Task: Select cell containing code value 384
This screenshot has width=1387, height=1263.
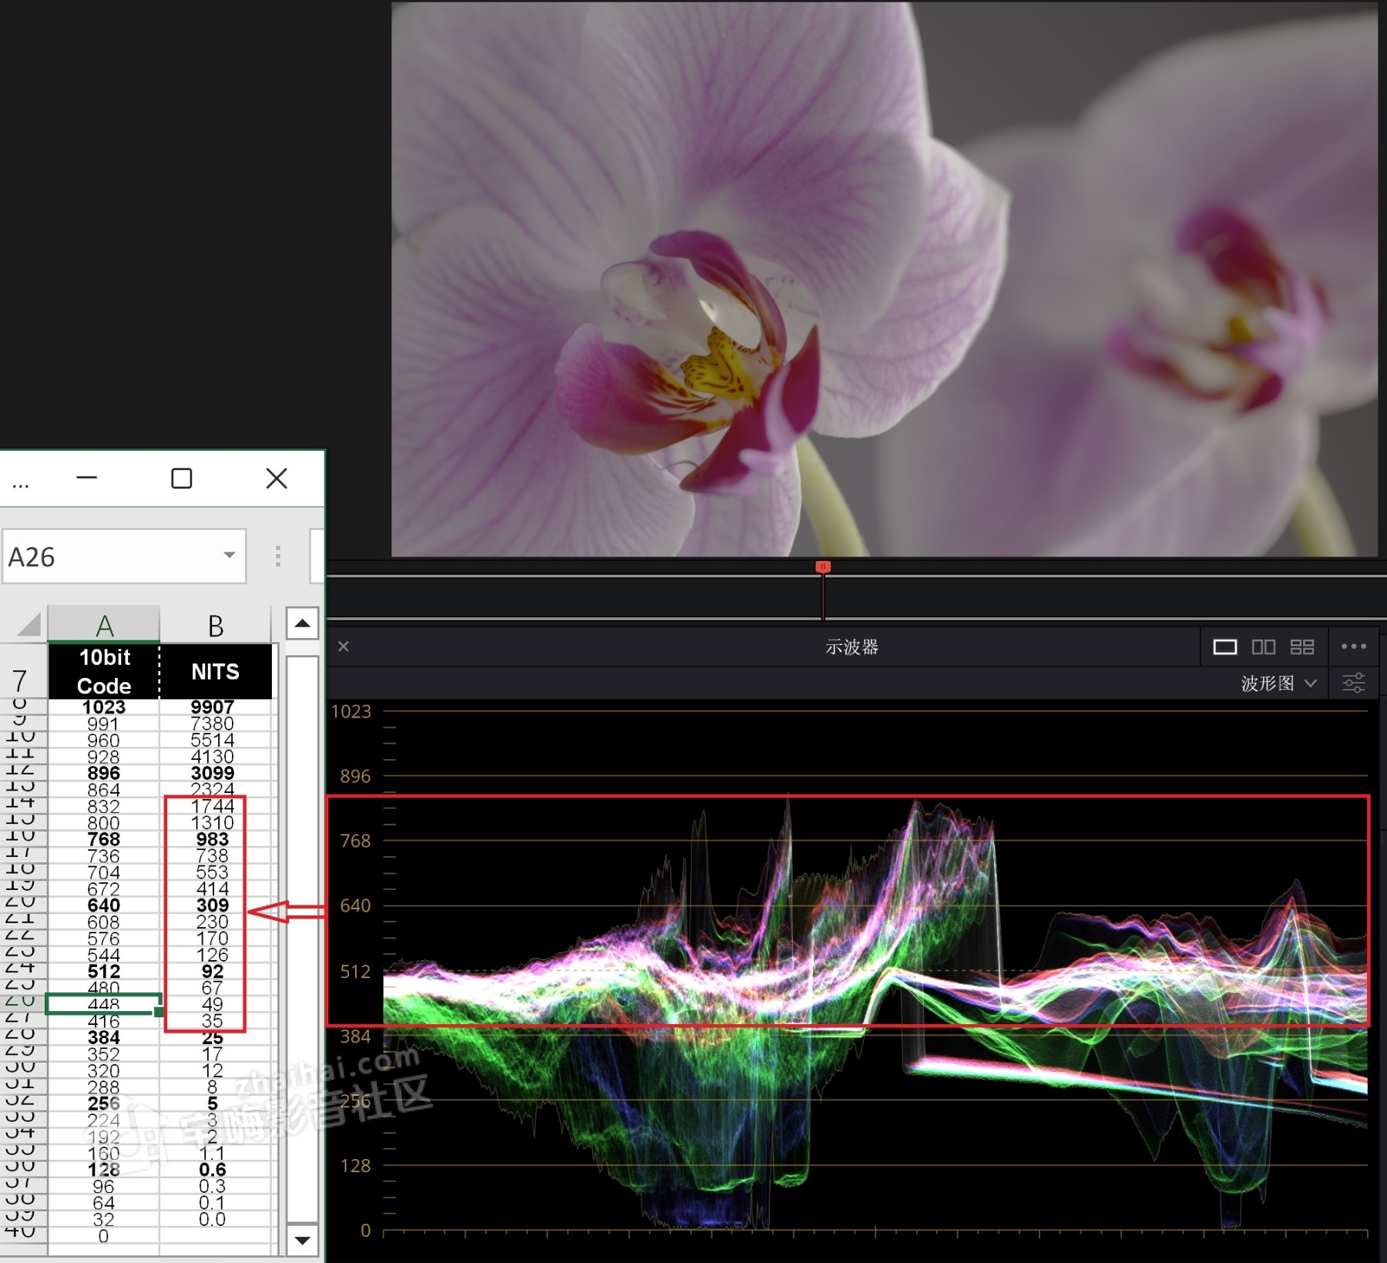Action: point(104,1037)
